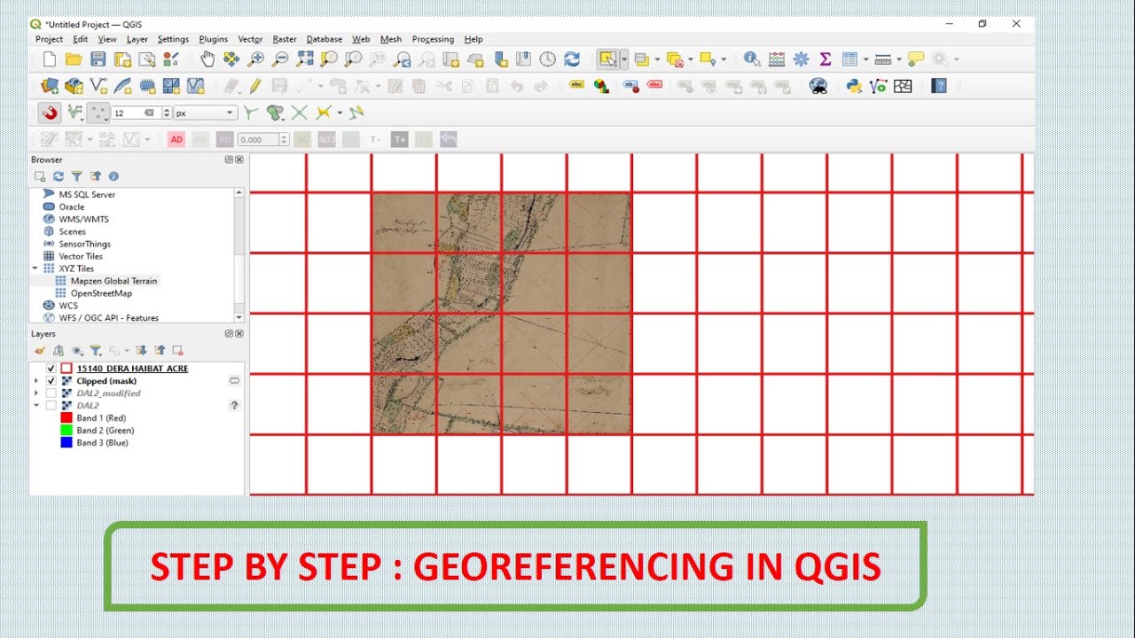
Task: Select MS SQL Server in Browser panel
Action: (87, 194)
